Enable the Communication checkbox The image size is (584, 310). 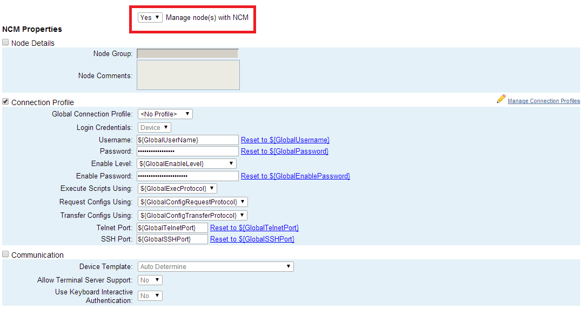point(5,254)
